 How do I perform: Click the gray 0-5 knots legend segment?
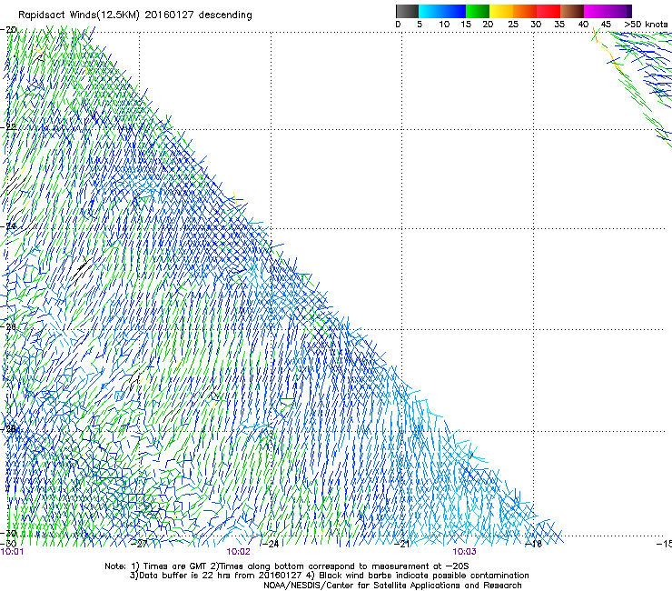click(x=407, y=11)
